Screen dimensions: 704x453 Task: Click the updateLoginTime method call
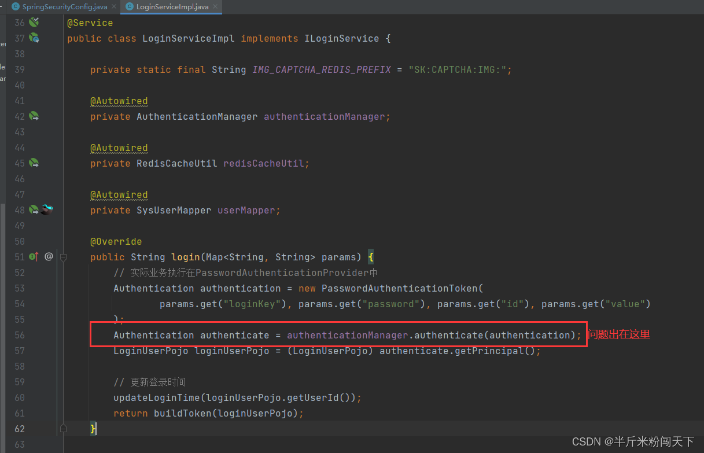pyautogui.click(x=157, y=397)
